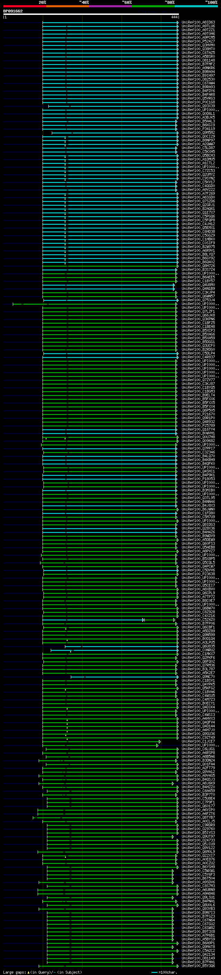This screenshot has height=975, width=221.
Task: Select hit UniRef100_C6TAZ5
Action: (198, 53)
